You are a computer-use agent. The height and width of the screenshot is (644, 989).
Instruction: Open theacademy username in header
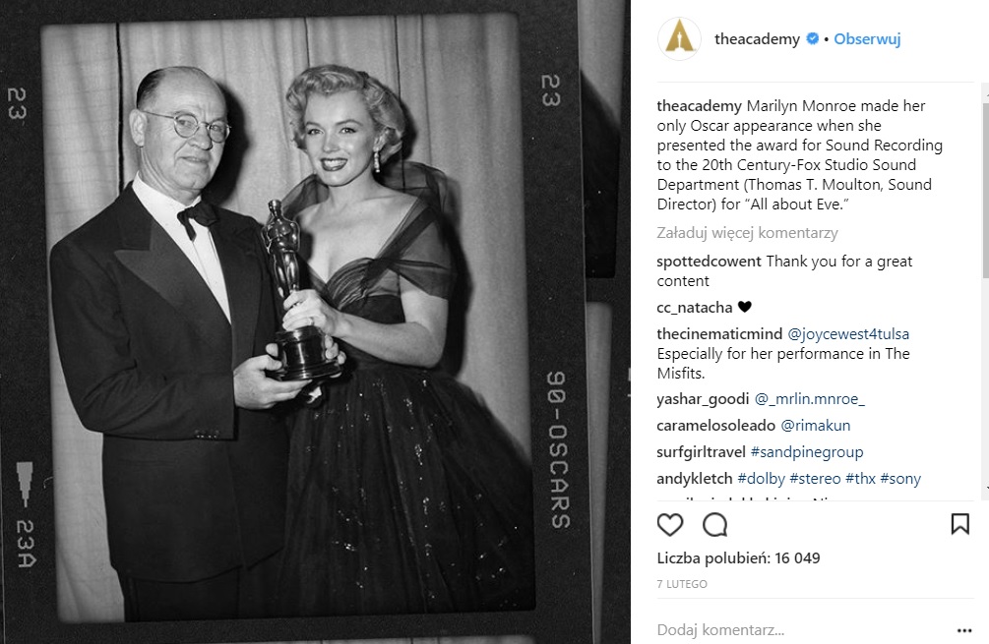coord(757,39)
